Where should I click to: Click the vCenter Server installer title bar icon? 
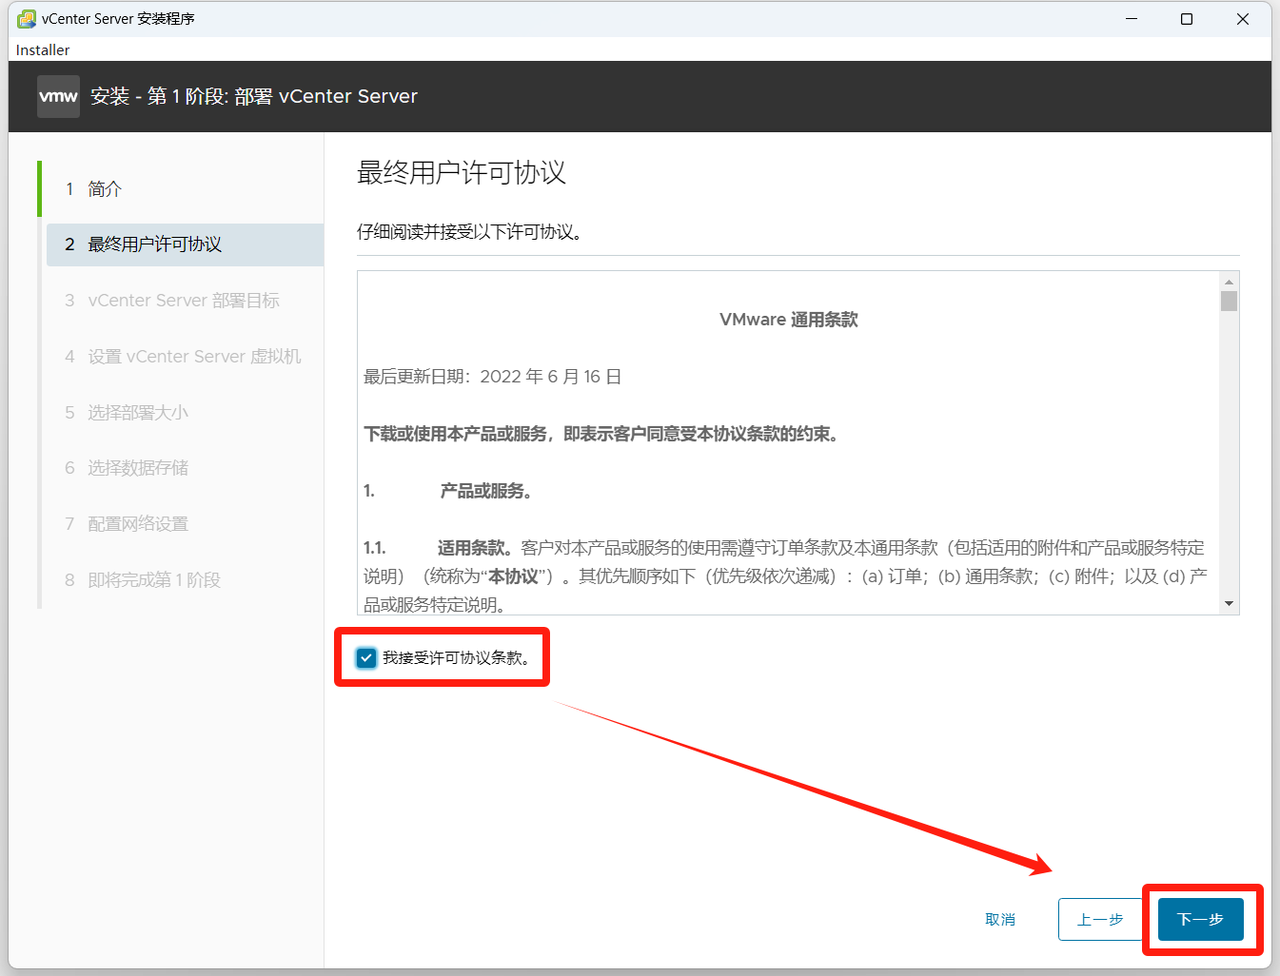(x=27, y=19)
